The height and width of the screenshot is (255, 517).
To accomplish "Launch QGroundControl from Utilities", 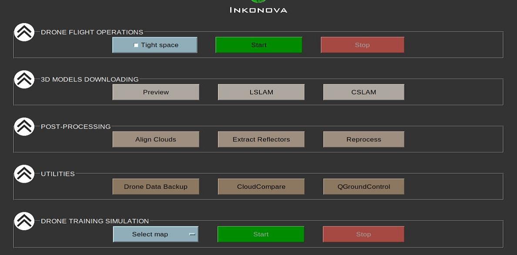I will (363, 187).
